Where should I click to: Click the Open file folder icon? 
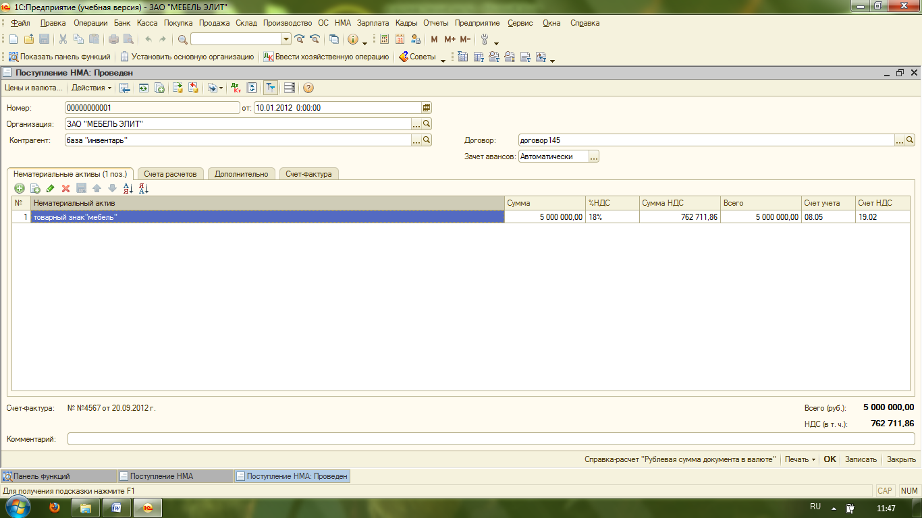click(x=28, y=39)
